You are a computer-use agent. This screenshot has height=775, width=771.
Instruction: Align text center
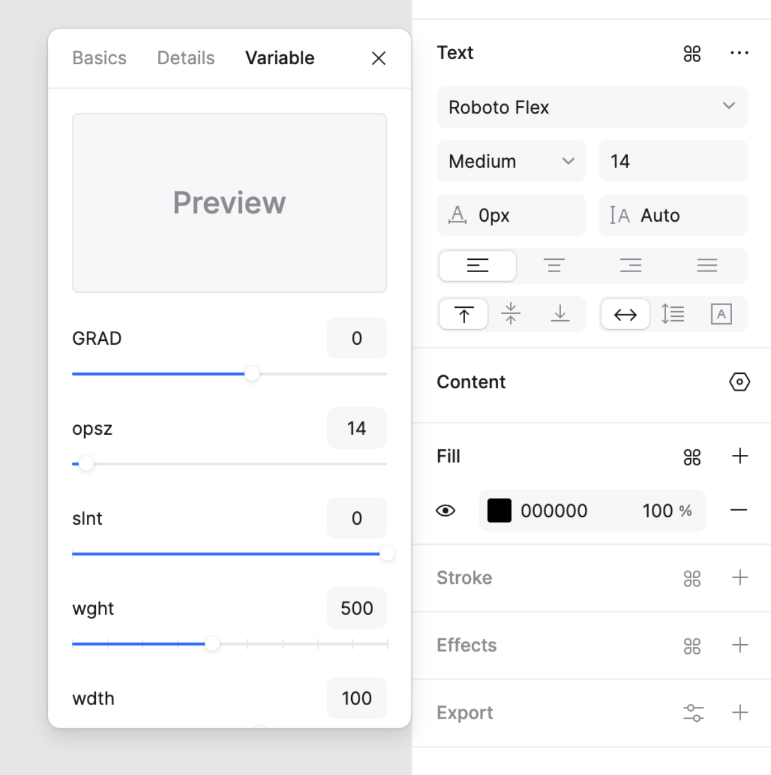[x=554, y=266]
